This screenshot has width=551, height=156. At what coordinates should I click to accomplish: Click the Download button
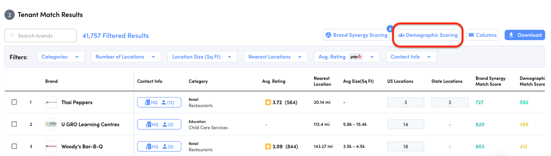tap(525, 35)
